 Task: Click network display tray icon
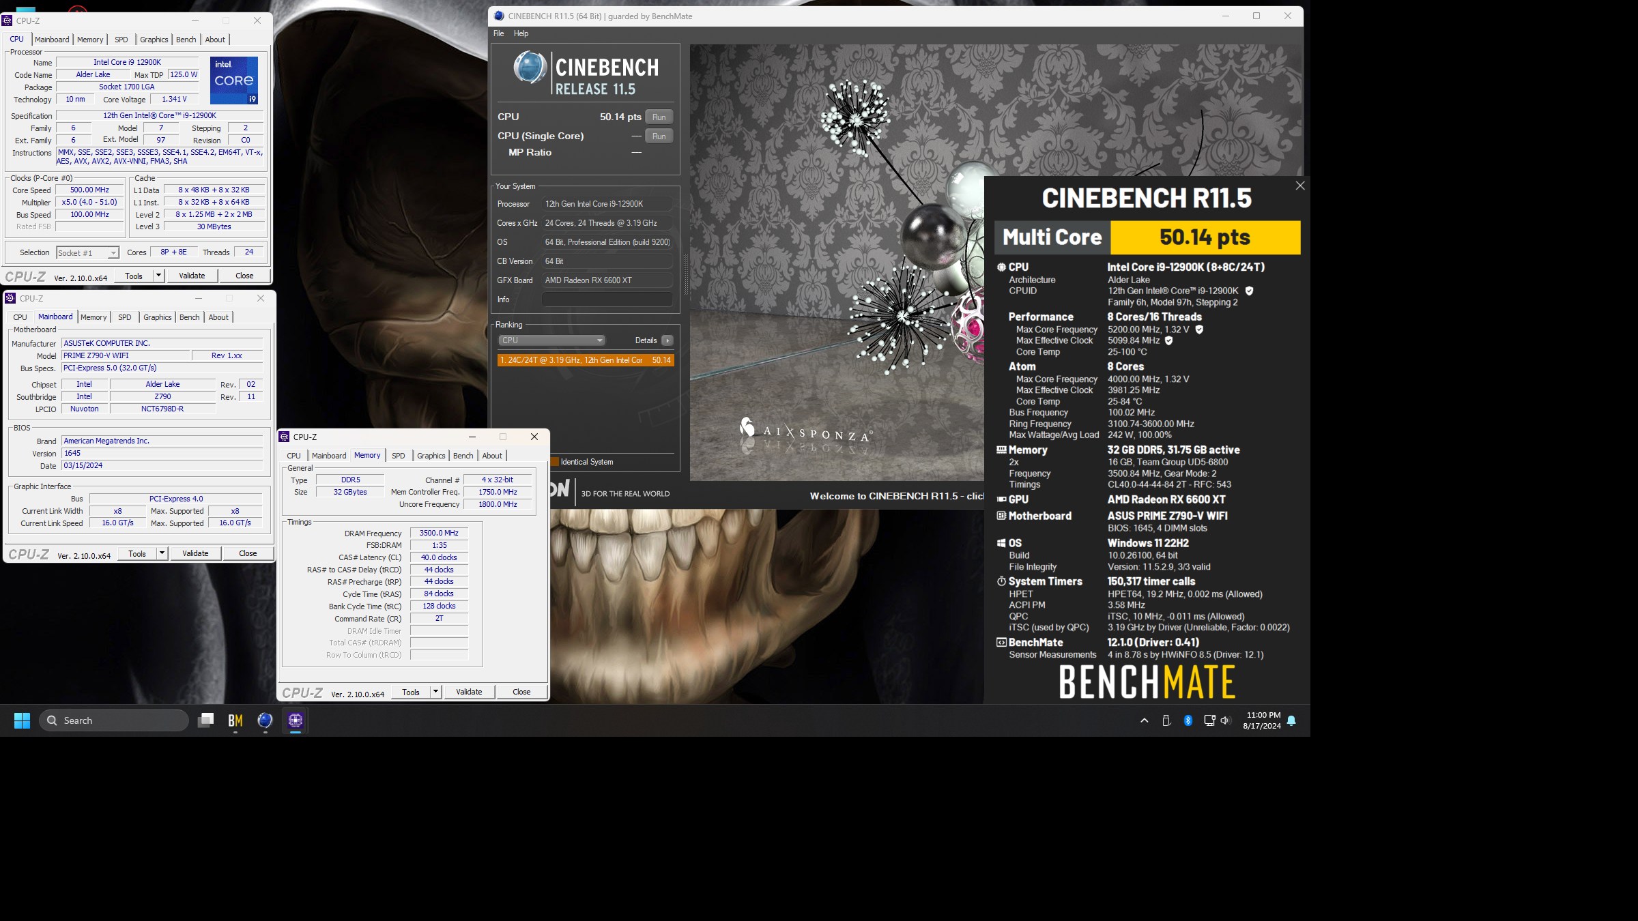coord(1209,720)
